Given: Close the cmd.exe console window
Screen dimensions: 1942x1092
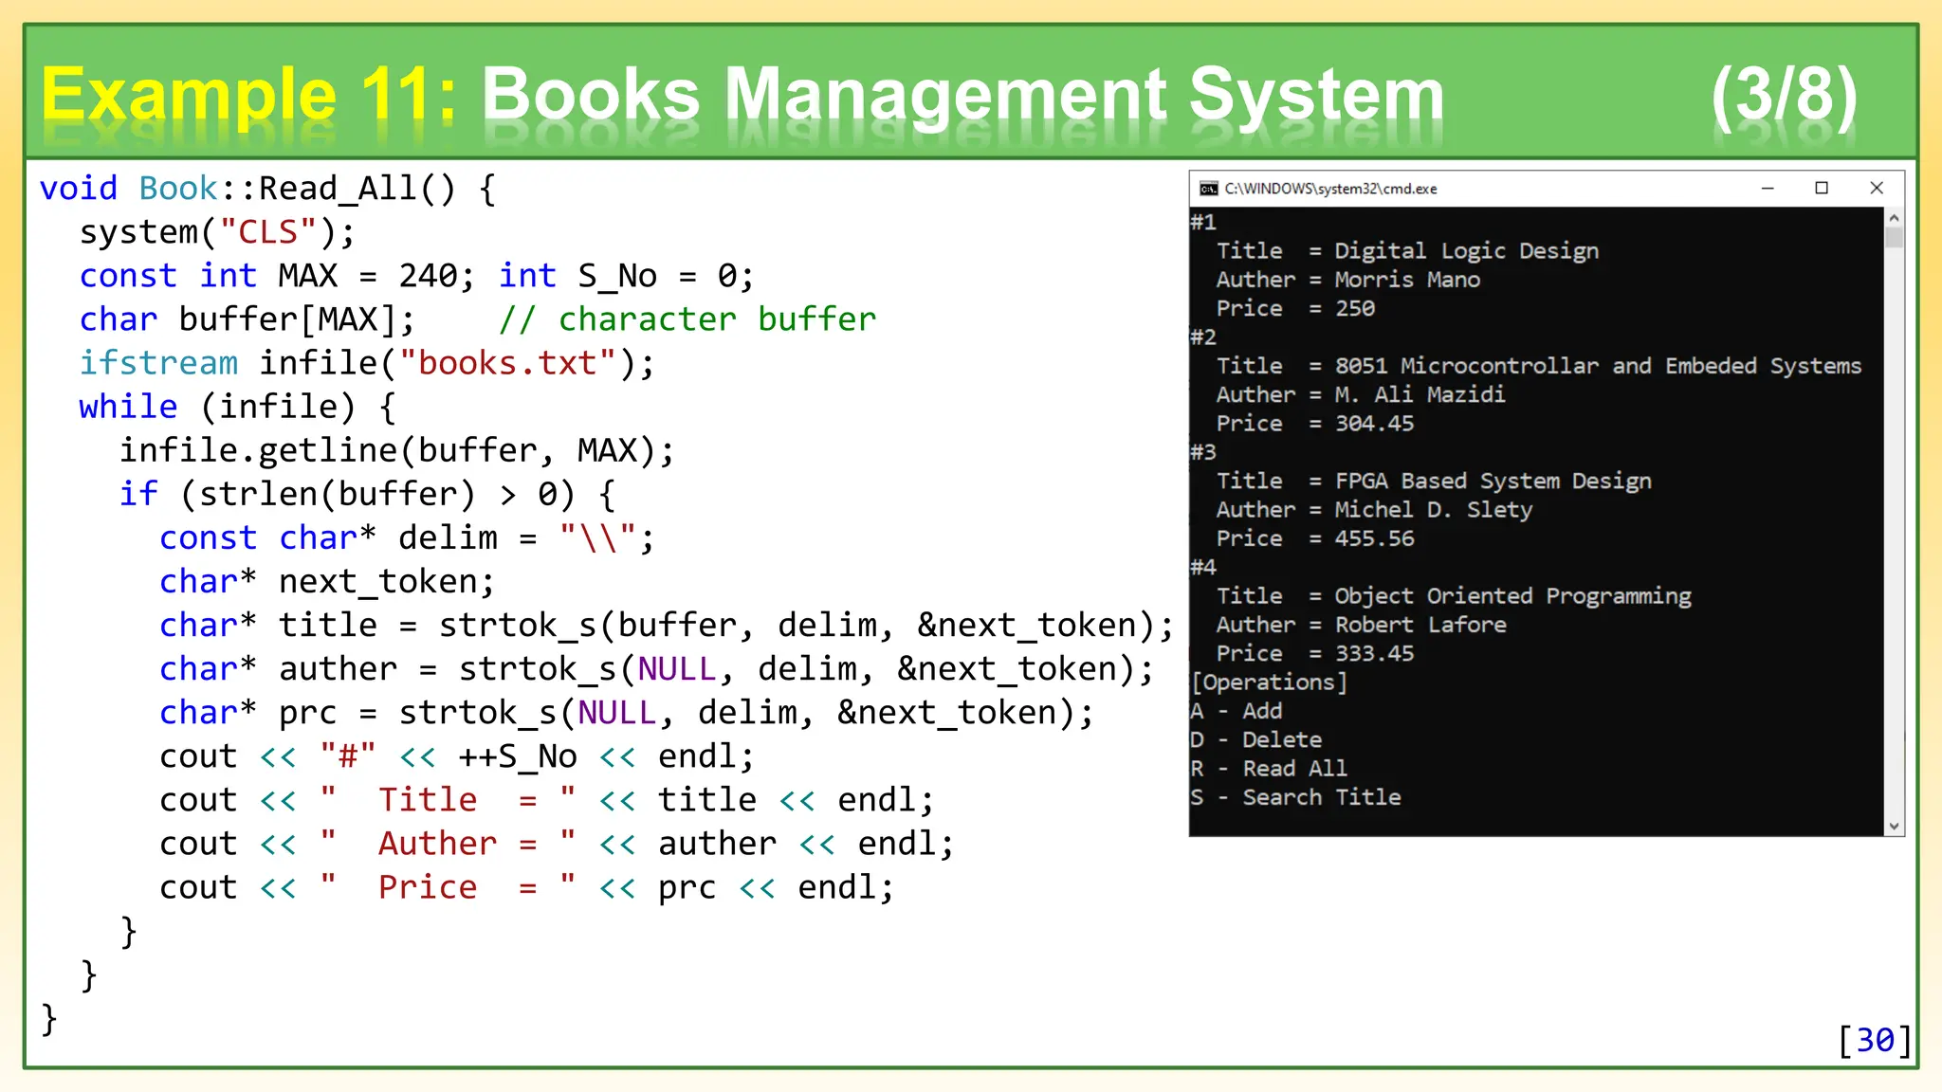Looking at the screenshot, I should pyautogui.click(x=1876, y=189).
